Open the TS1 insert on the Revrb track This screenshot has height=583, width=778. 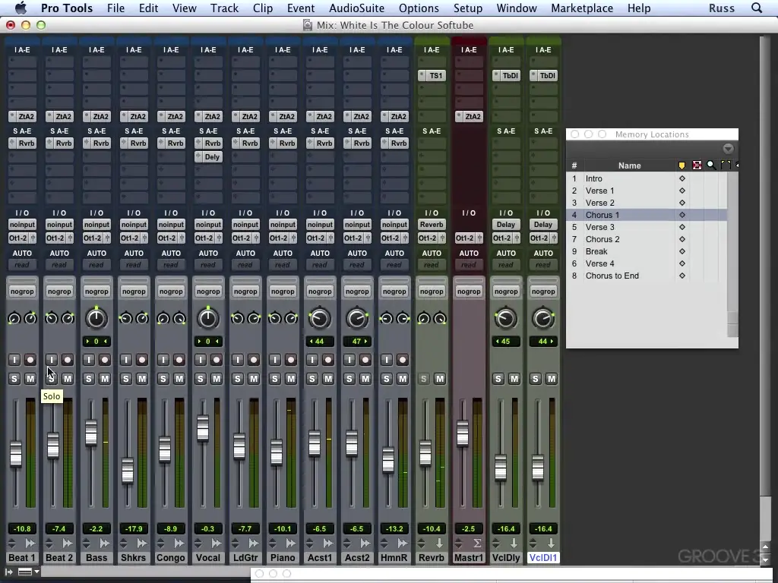point(432,75)
